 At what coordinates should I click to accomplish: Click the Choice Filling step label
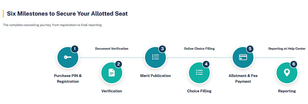click(x=199, y=91)
